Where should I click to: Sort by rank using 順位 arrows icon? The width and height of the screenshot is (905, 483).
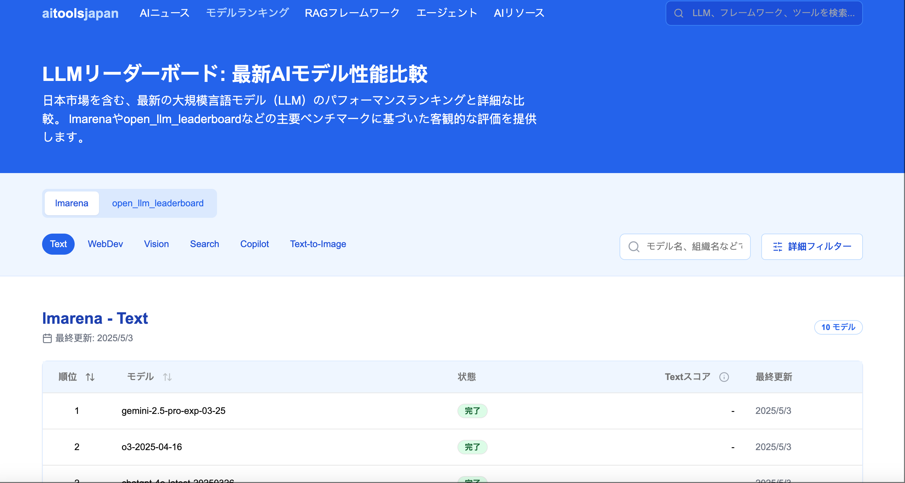tap(90, 377)
